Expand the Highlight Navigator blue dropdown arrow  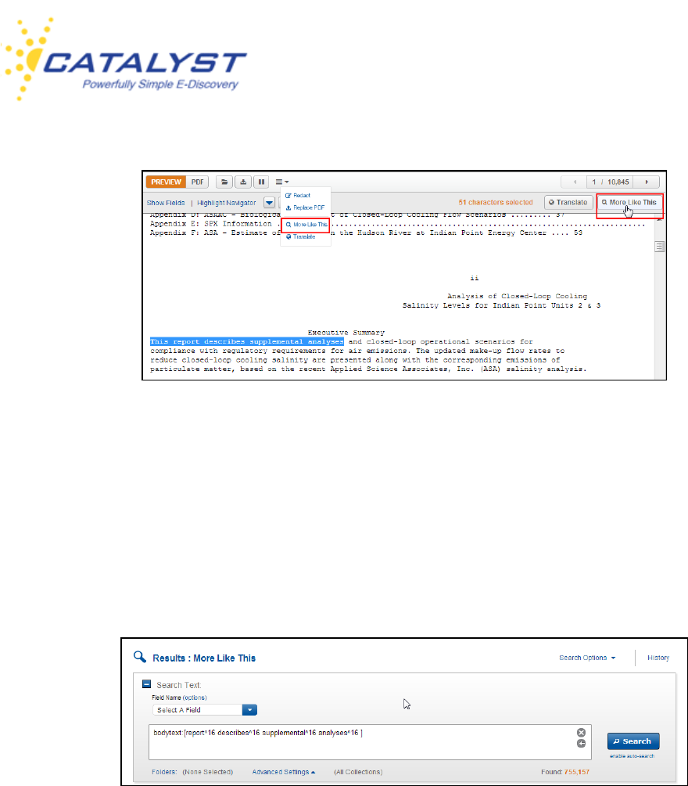pos(270,203)
